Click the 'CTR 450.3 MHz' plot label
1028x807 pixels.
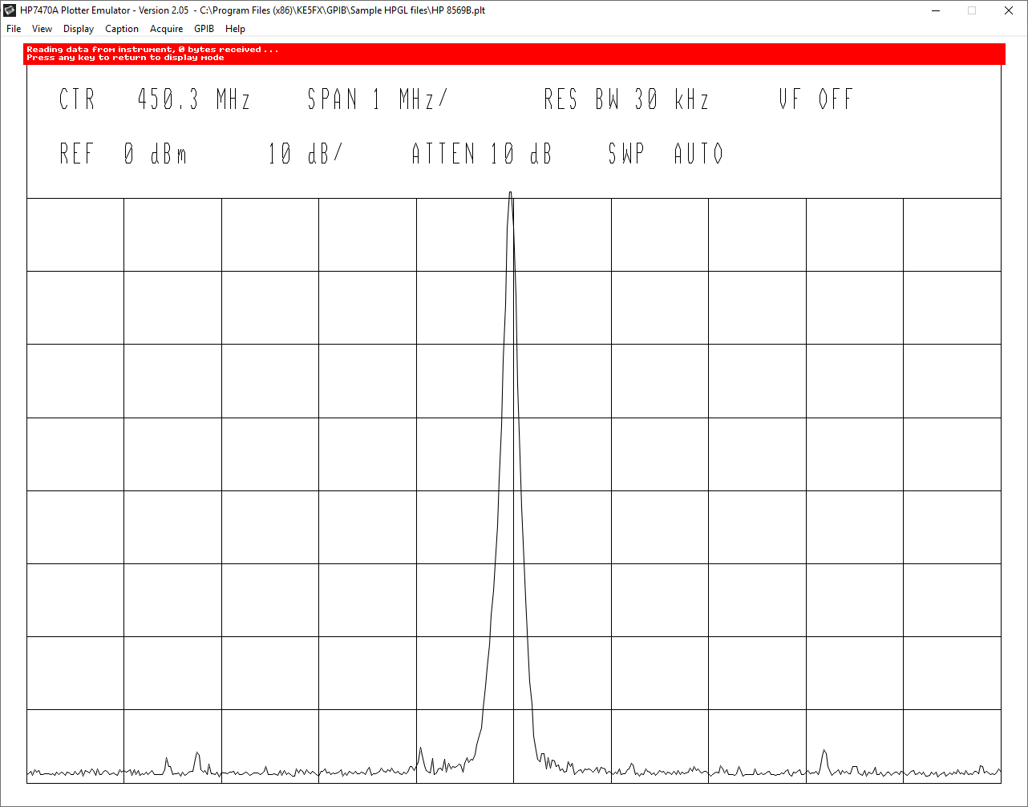click(155, 99)
